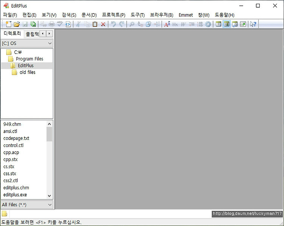
Task: Open the 브라우저(B) menu
Action: (162, 15)
